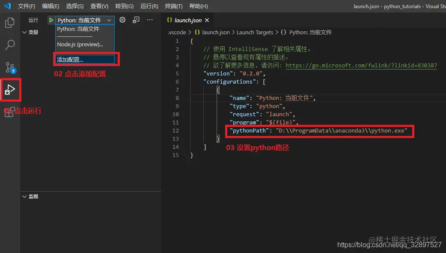Click the "program" key on line 11
446x253 pixels.
[x=244, y=123]
